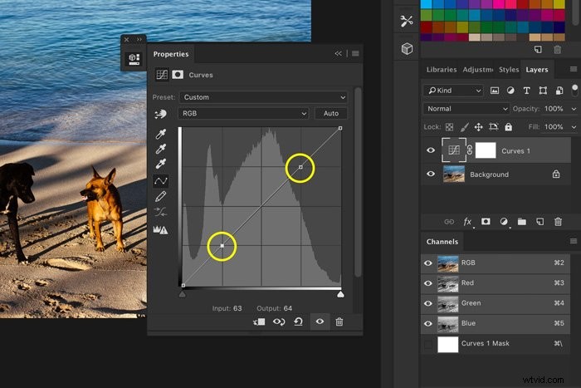The height and width of the screenshot is (388, 581).
Task: Open the Opacity slider dropdown arrow
Action: point(574,109)
